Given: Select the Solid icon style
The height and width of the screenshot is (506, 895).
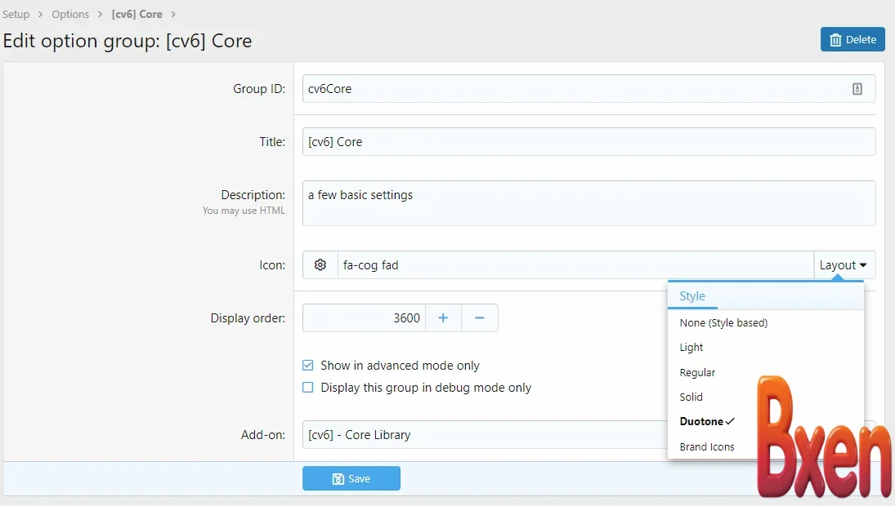Looking at the screenshot, I should 691,397.
